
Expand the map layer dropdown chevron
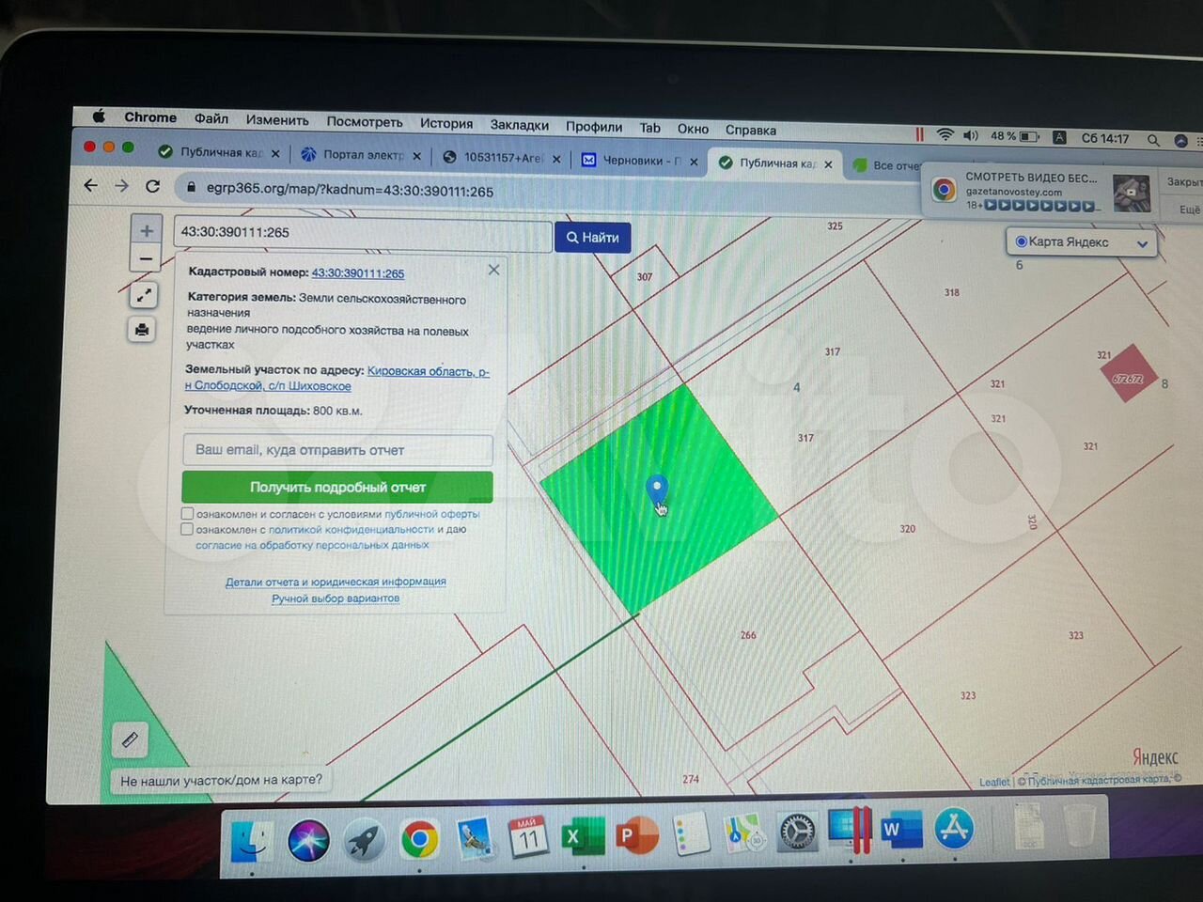click(x=1142, y=243)
